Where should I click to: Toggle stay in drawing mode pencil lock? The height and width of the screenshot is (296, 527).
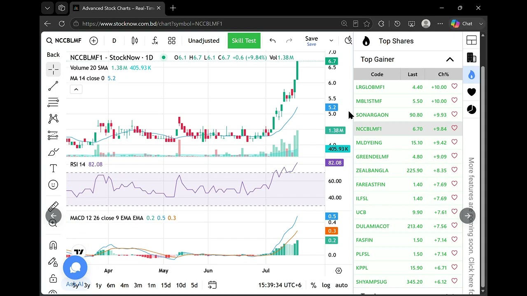[x=53, y=262]
